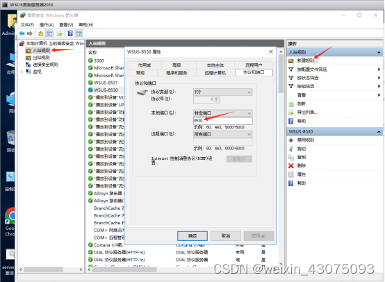Click the forward arrow toolbar icon

(x=30, y=33)
